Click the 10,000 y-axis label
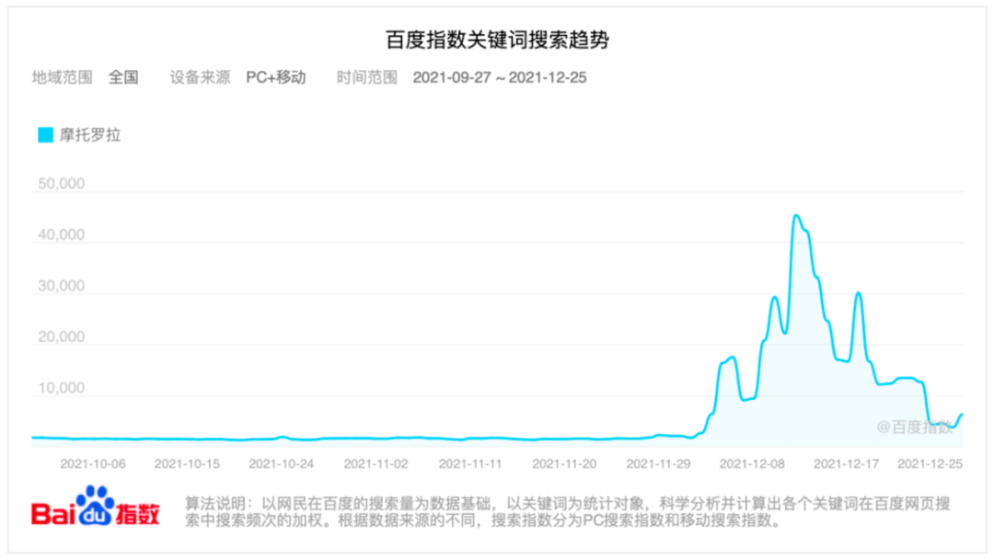The height and width of the screenshot is (559, 994). [x=60, y=388]
